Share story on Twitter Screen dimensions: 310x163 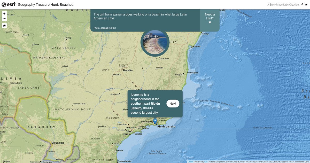point(306,5)
